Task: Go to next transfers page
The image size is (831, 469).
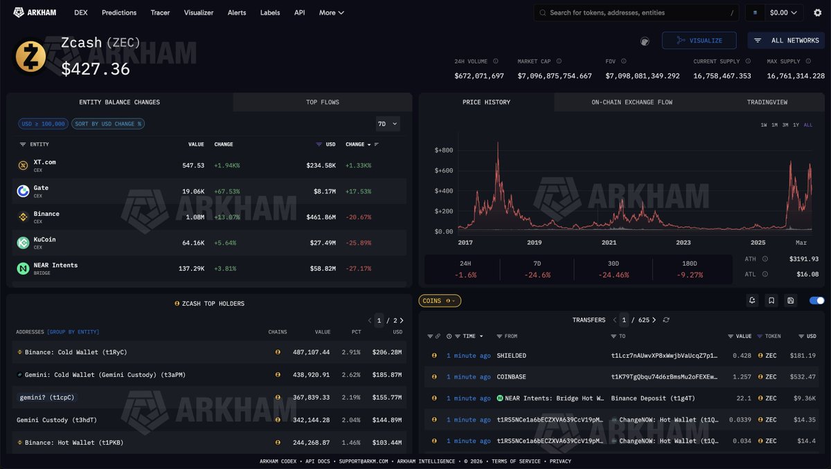Action: click(x=654, y=320)
